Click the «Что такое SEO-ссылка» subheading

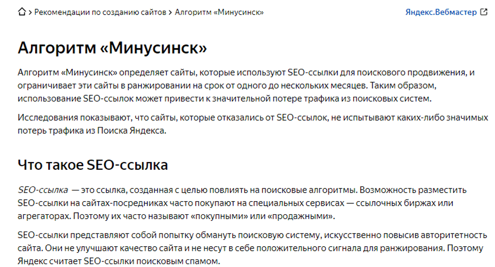92,165
